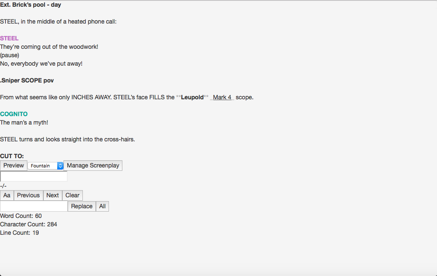Click the (pause) parenthetical line
437x276 pixels.
point(10,55)
